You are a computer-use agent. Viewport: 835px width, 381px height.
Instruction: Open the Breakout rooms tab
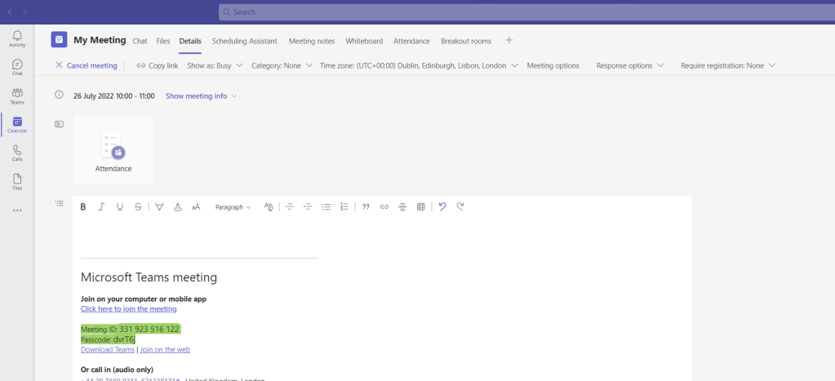[x=466, y=41]
